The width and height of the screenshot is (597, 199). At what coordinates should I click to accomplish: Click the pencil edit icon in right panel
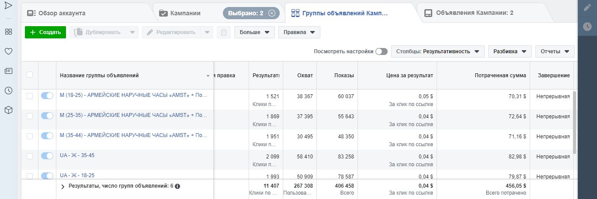pyautogui.click(x=587, y=8)
